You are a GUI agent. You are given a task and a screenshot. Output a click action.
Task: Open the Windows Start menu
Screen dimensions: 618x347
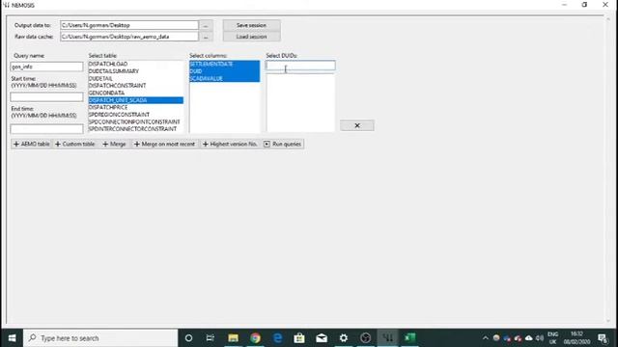click(12, 338)
